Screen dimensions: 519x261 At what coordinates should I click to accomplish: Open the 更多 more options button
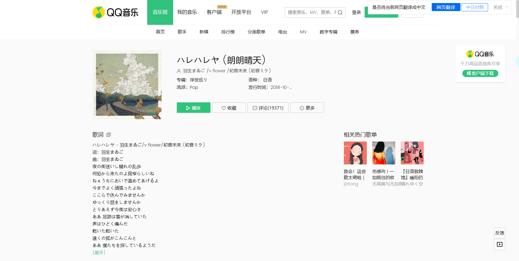tap(307, 108)
